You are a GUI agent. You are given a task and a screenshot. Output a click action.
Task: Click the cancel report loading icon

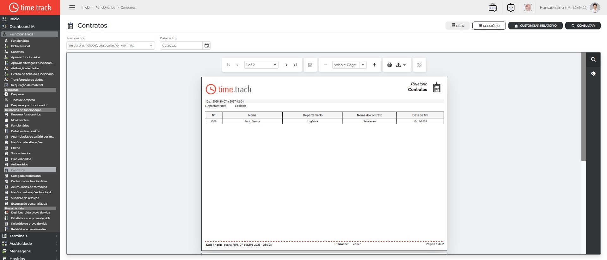tap(420, 65)
